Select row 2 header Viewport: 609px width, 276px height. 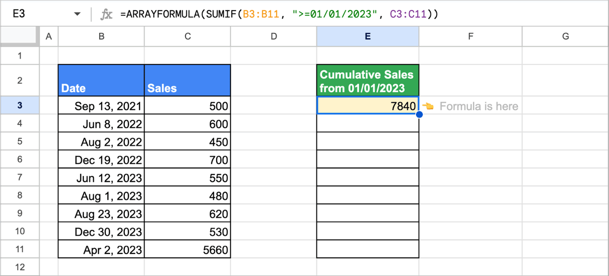pos(20,81)
